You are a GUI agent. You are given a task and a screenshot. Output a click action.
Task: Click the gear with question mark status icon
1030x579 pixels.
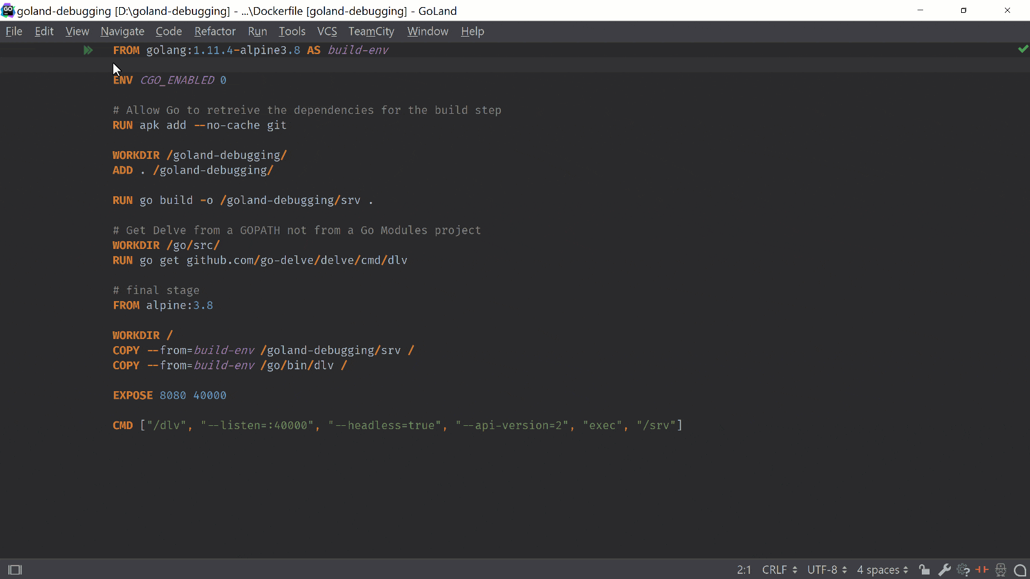pos(963,569)
